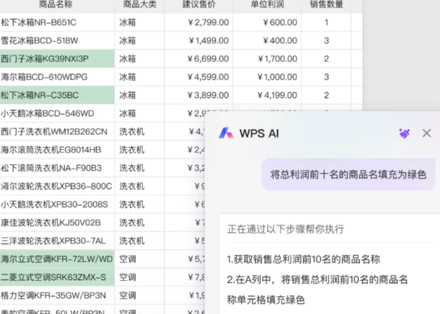The width and height of the screenshot is (440, 314).
Task: Select cell 雪花冰箱BCD-518W
Action: (57, 40)
